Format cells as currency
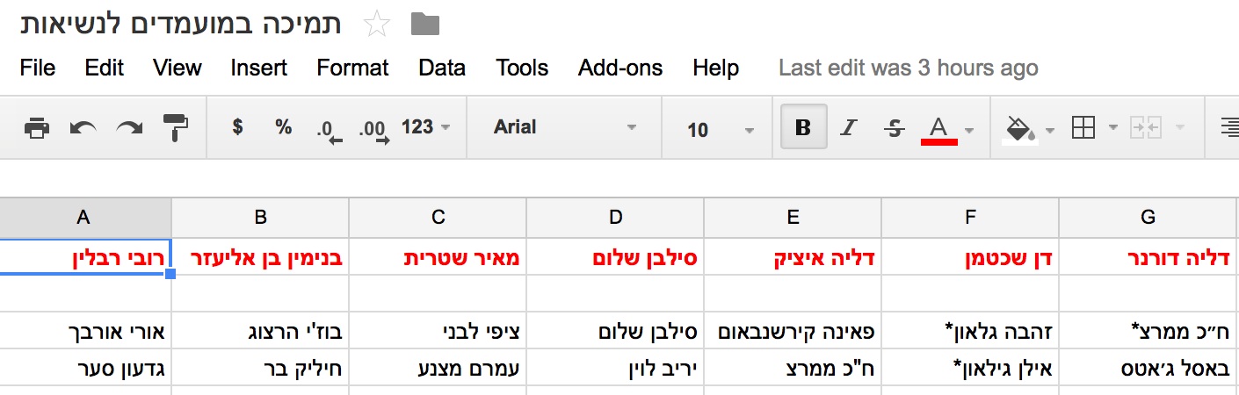Screen dimensions: 1239x395 (x=237, y=127)
